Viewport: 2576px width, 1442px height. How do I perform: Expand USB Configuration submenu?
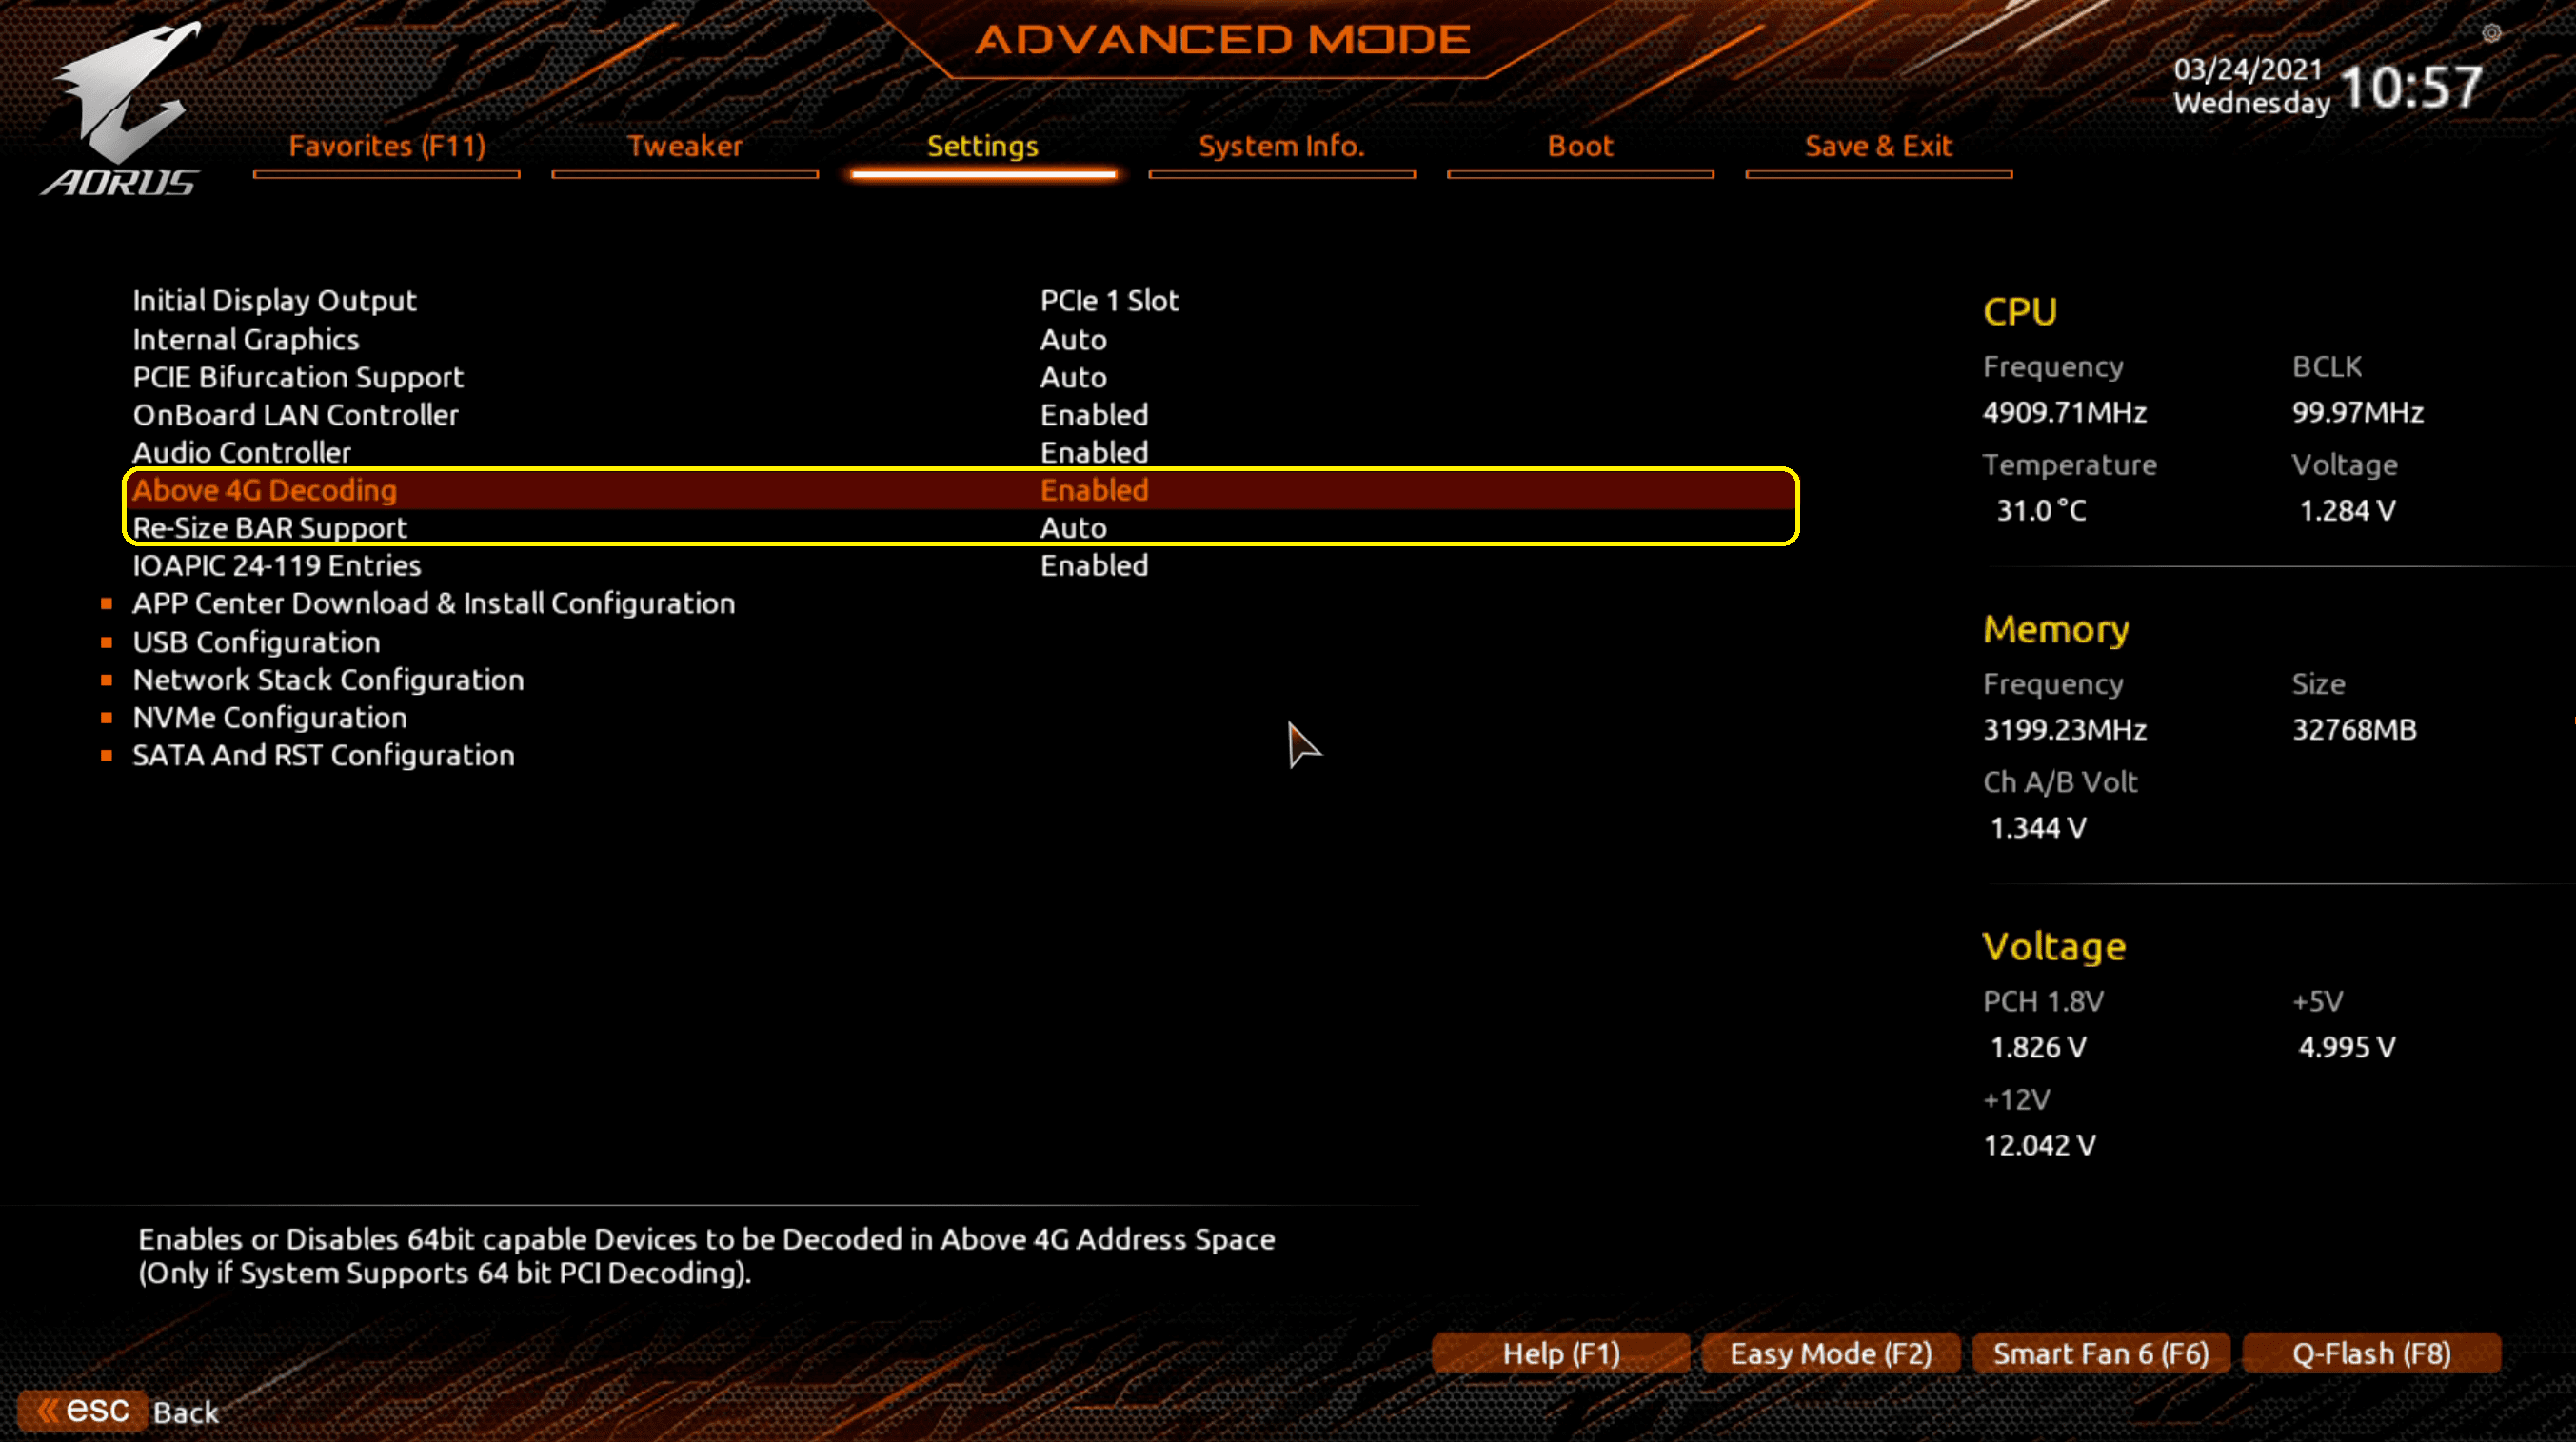[x=255, y=641]
